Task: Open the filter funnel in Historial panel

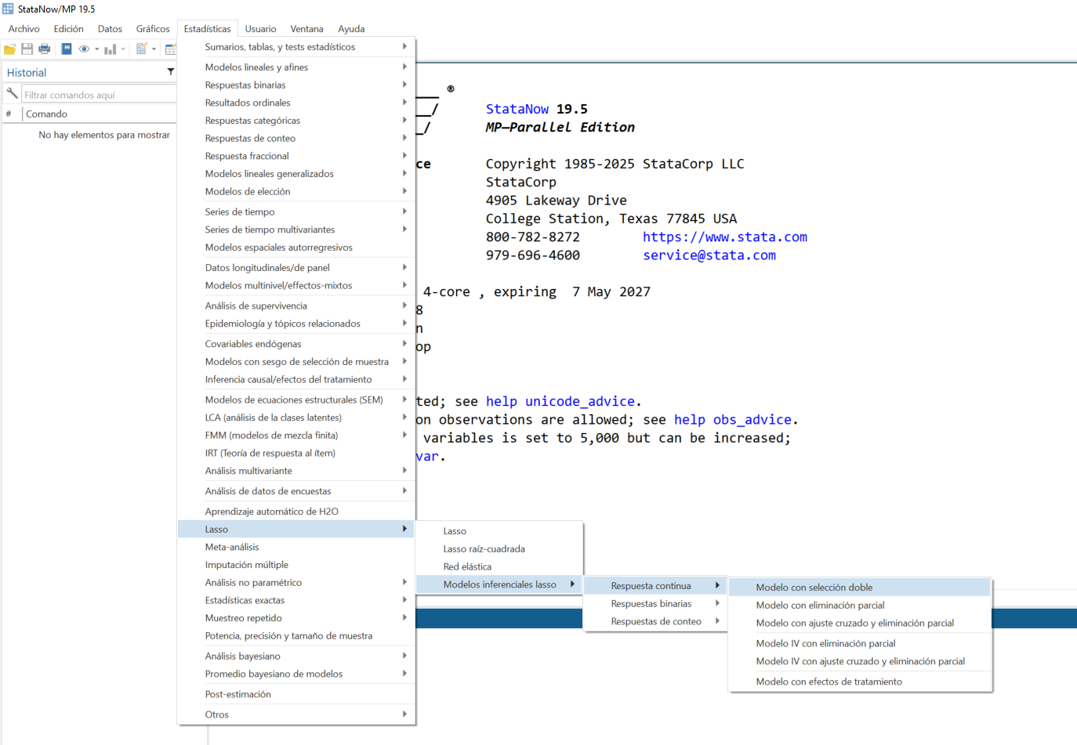Action: coord(170,71)
